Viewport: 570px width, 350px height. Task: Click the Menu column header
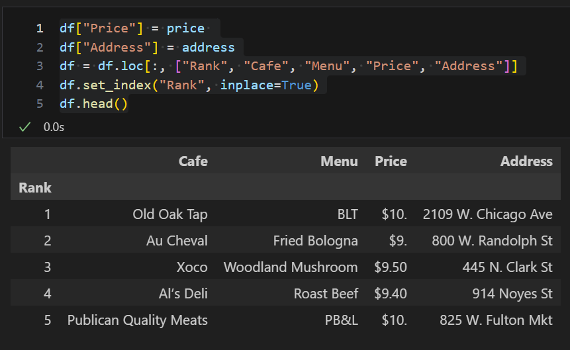coord(339,161)
